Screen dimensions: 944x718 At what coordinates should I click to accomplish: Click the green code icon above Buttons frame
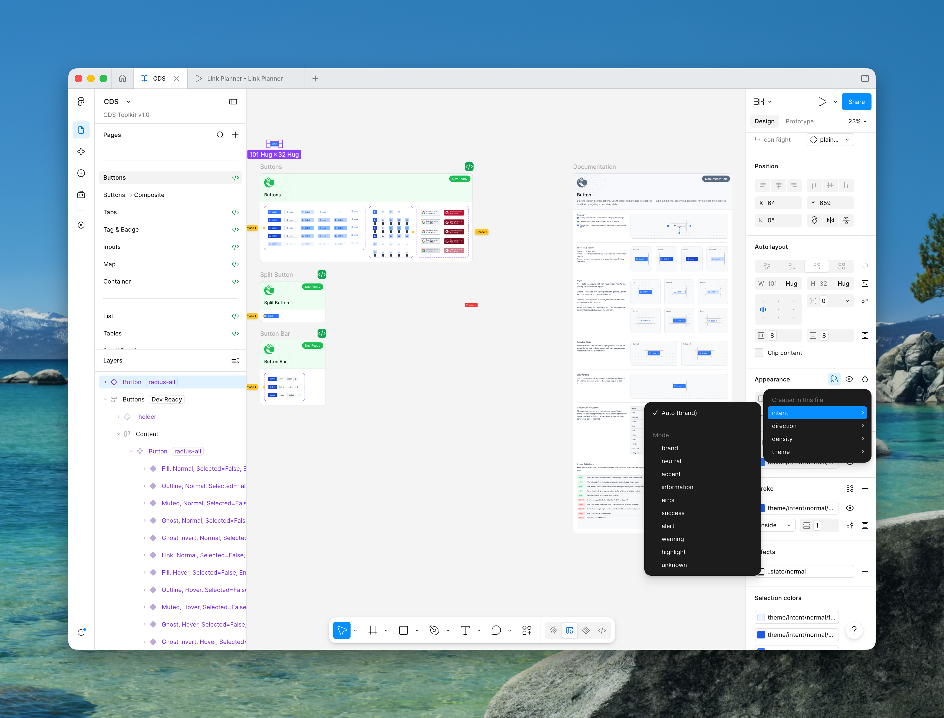pos(469,167)
